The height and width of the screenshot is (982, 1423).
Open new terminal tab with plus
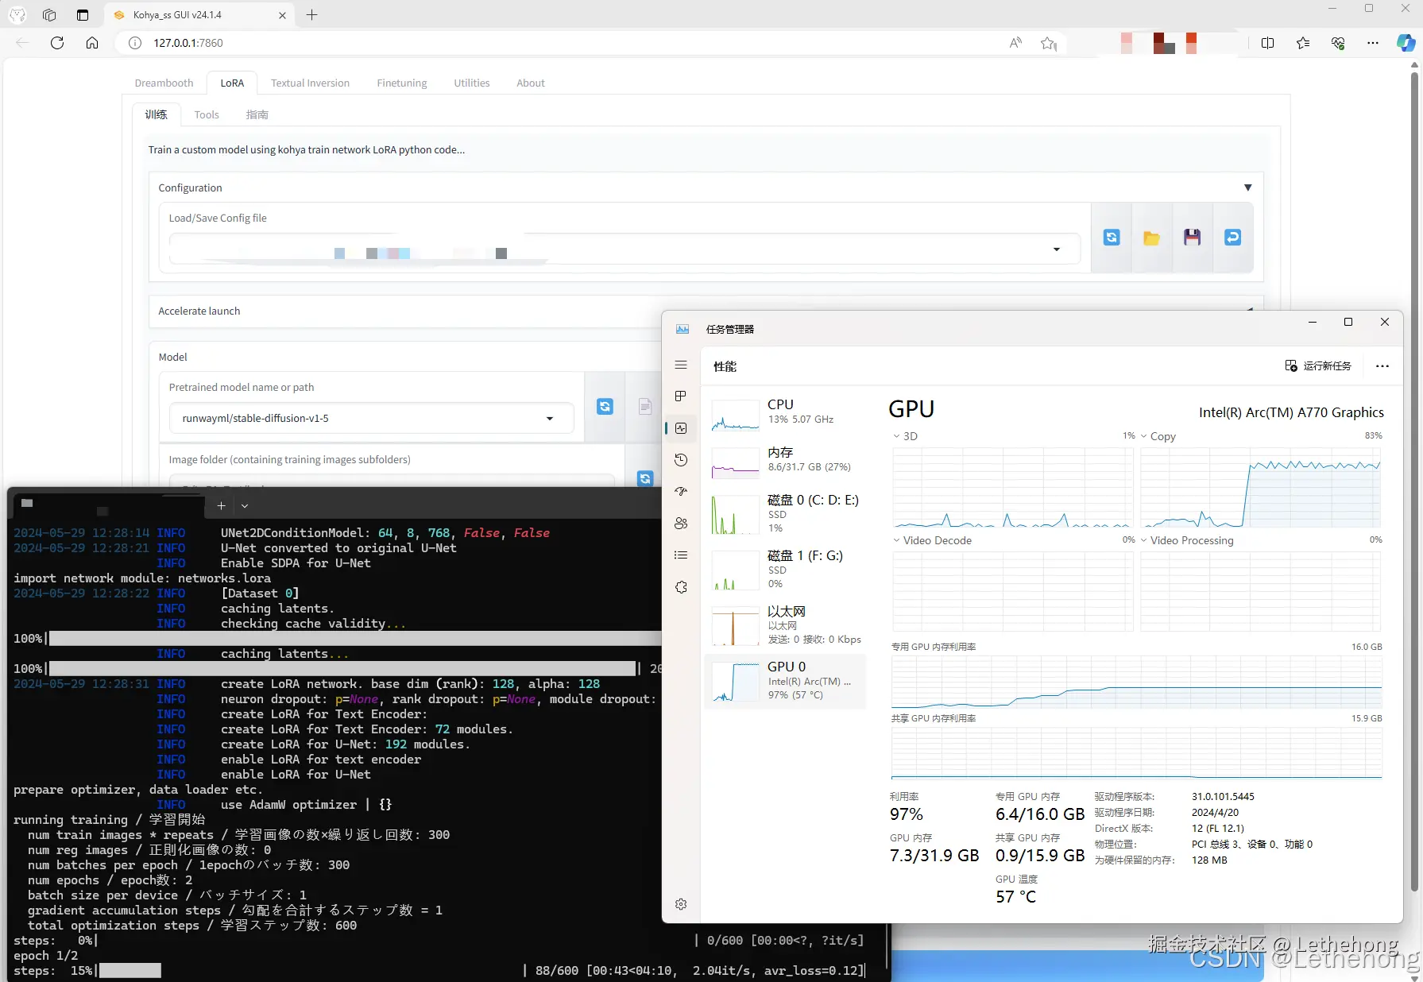pos(221,505)
